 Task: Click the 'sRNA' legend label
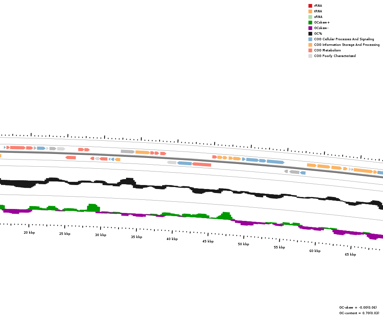pyautogui.click(x=318, y=17)
